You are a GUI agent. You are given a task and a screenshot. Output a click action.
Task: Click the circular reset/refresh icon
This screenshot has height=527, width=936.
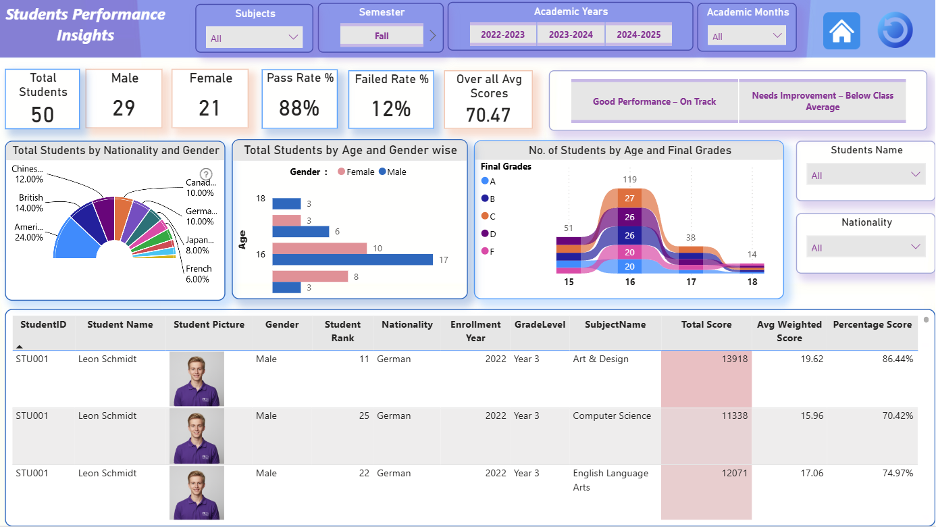pyautogui.click(x=895, y=30)
